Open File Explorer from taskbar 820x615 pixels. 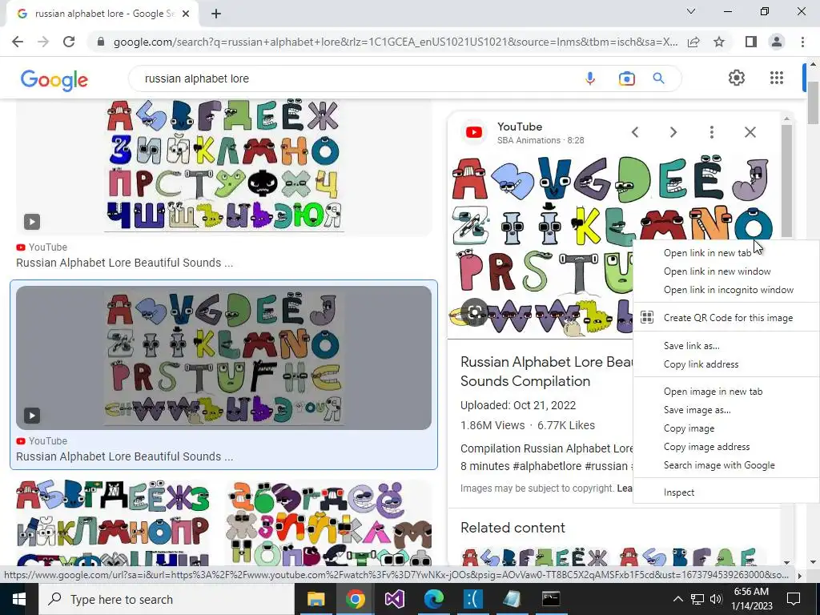click(316, 599)
